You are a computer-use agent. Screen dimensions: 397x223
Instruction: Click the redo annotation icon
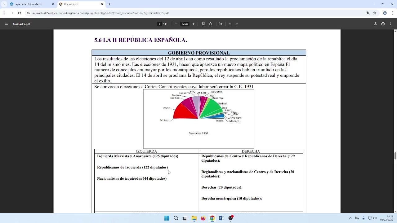coord(237,24)
